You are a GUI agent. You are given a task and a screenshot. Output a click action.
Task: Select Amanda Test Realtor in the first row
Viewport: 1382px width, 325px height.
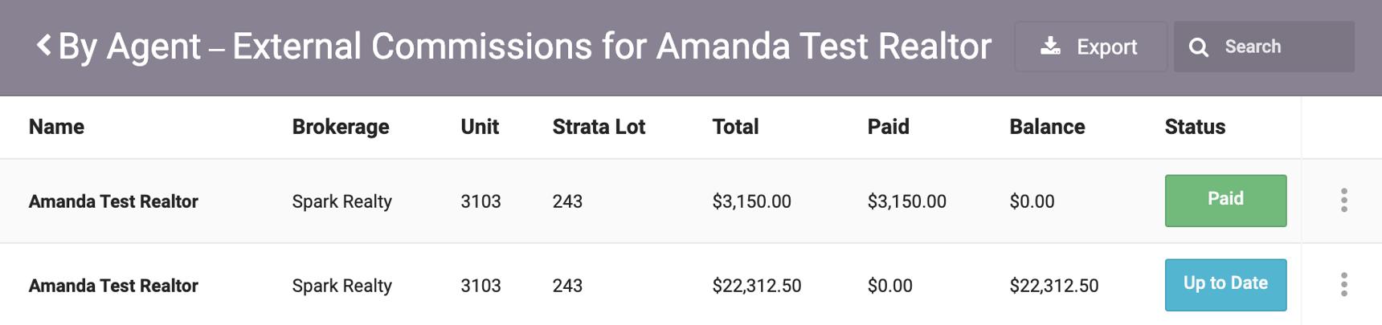click(x=113, y=201)
